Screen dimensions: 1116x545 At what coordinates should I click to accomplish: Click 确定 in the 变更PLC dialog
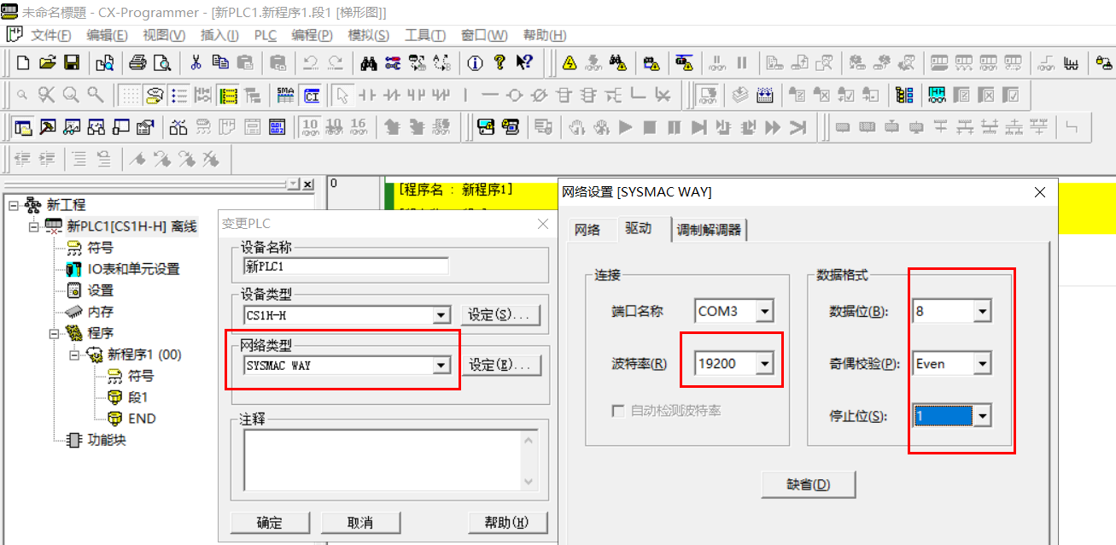[270, 523]
